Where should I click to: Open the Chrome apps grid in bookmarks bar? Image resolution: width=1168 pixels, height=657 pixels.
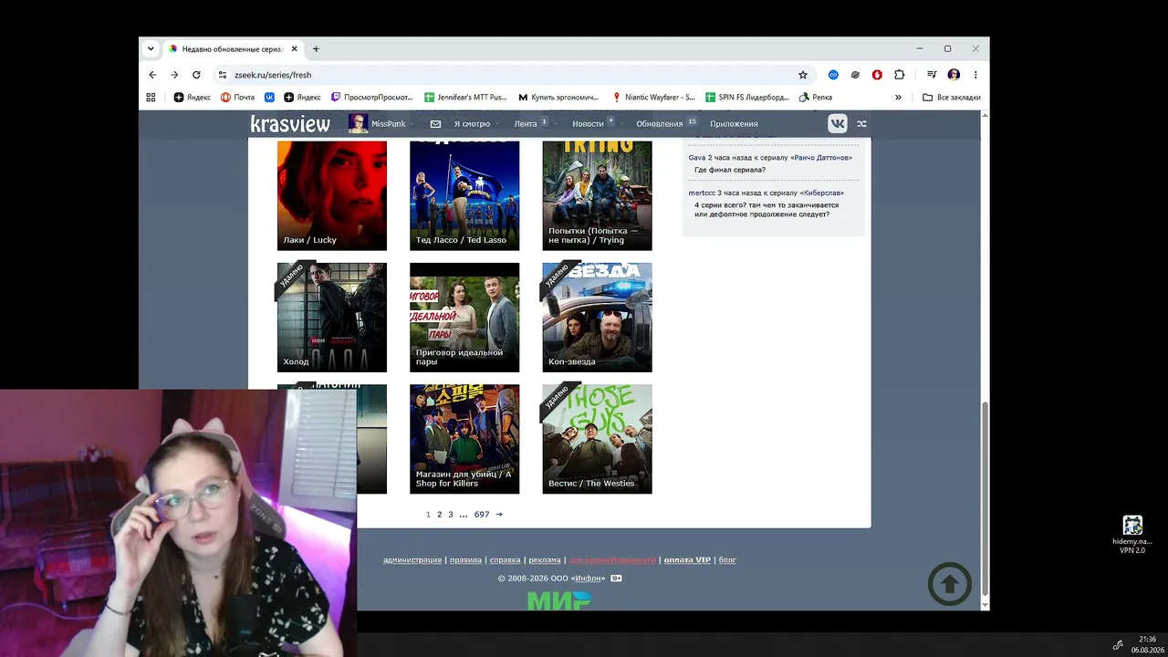151,97
